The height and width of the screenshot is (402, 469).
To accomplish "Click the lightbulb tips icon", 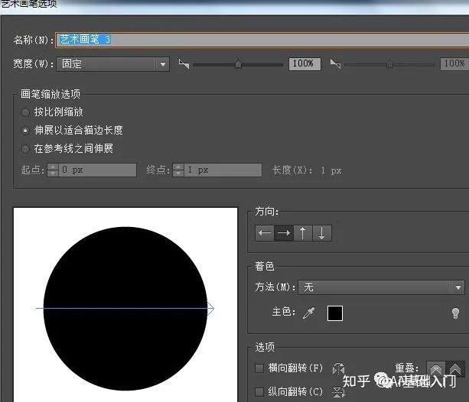I will click(x=455, y=313).
